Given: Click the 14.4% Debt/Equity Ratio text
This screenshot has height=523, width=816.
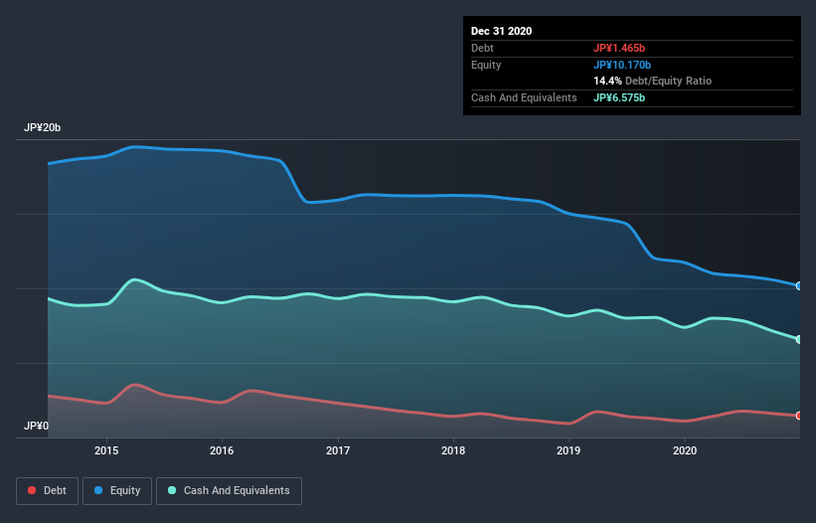Looking at the screenshot, I should click(x=653, y=81).
